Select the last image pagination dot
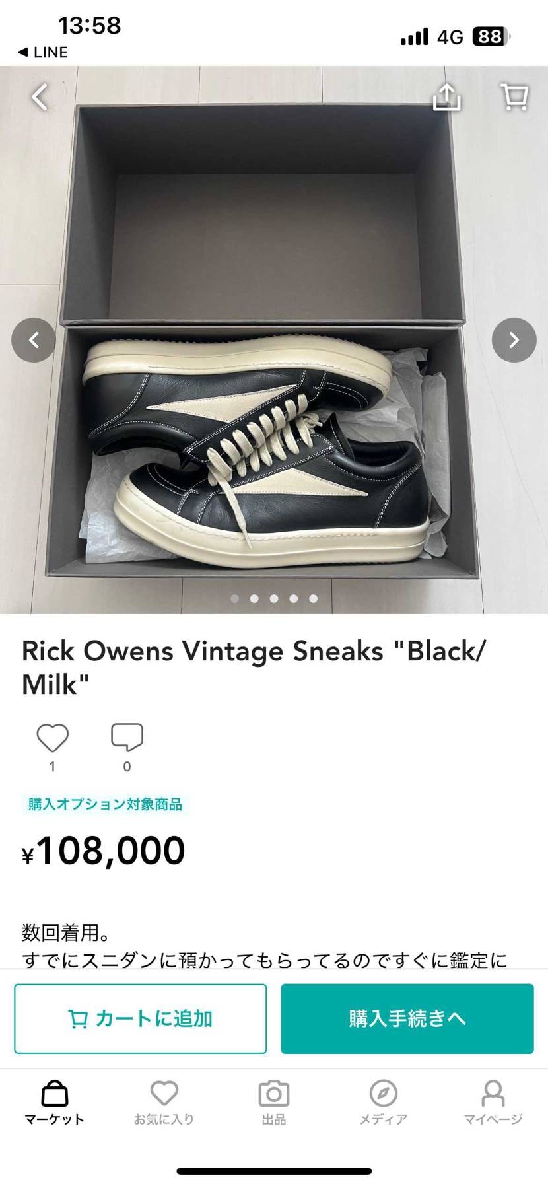Screen dimensions: 548x1186 pos(313,598)
